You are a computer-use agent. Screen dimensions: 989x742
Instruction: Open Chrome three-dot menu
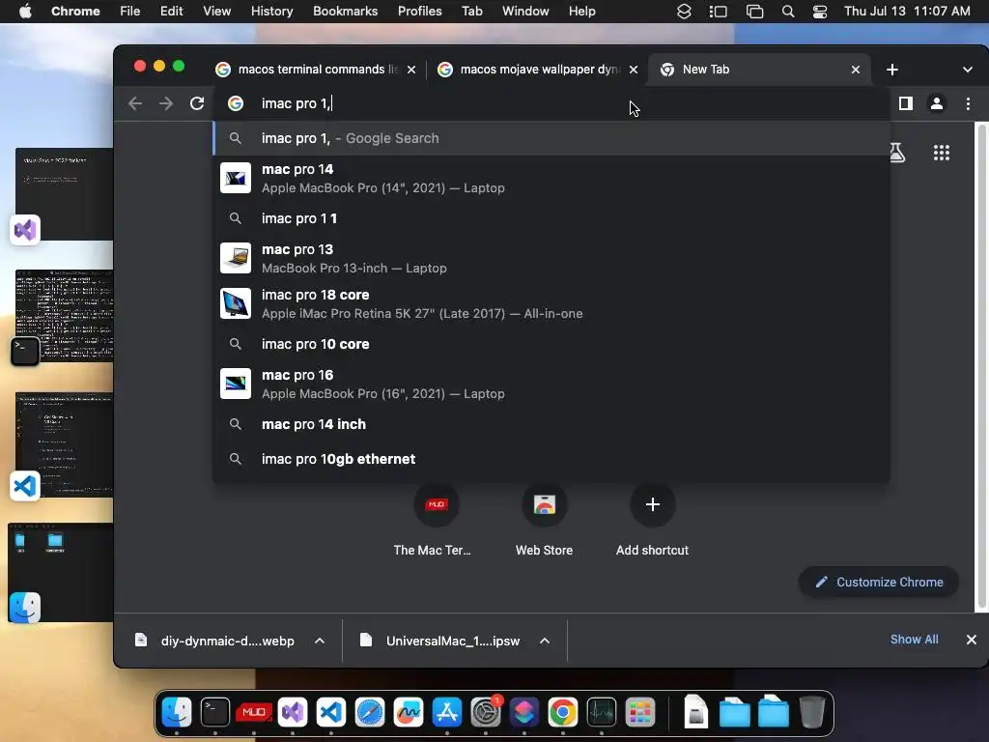pyautogui.click(x=968, y=103)
